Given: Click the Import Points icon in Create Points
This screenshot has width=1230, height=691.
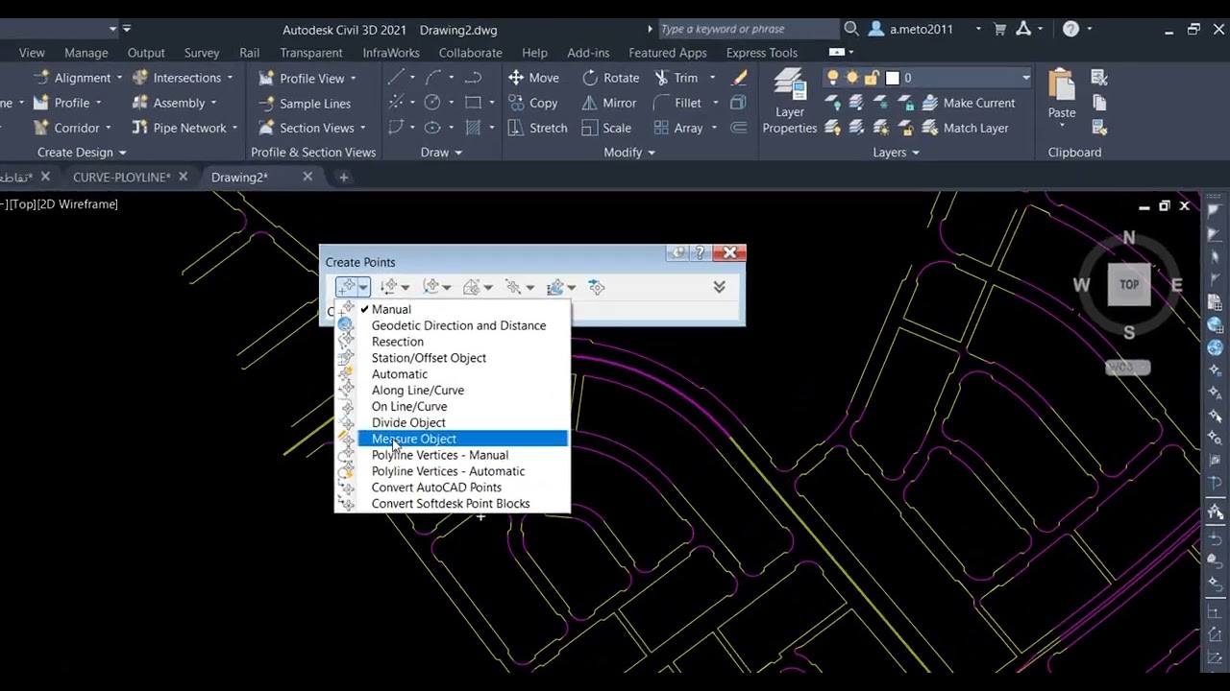Looking at the screenshot, I should click(597, 287).
